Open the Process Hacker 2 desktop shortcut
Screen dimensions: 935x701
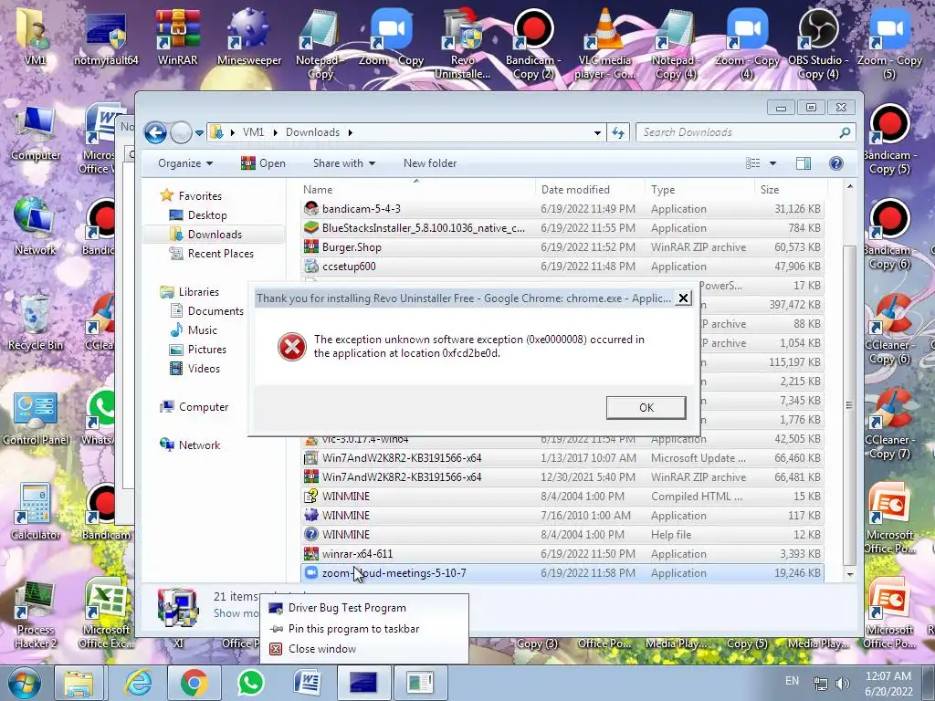click(x=36, y=614)
